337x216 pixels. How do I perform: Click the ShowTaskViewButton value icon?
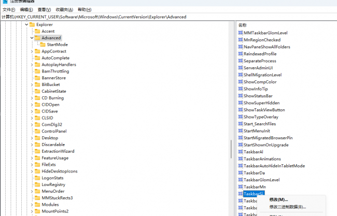[241, 110]
